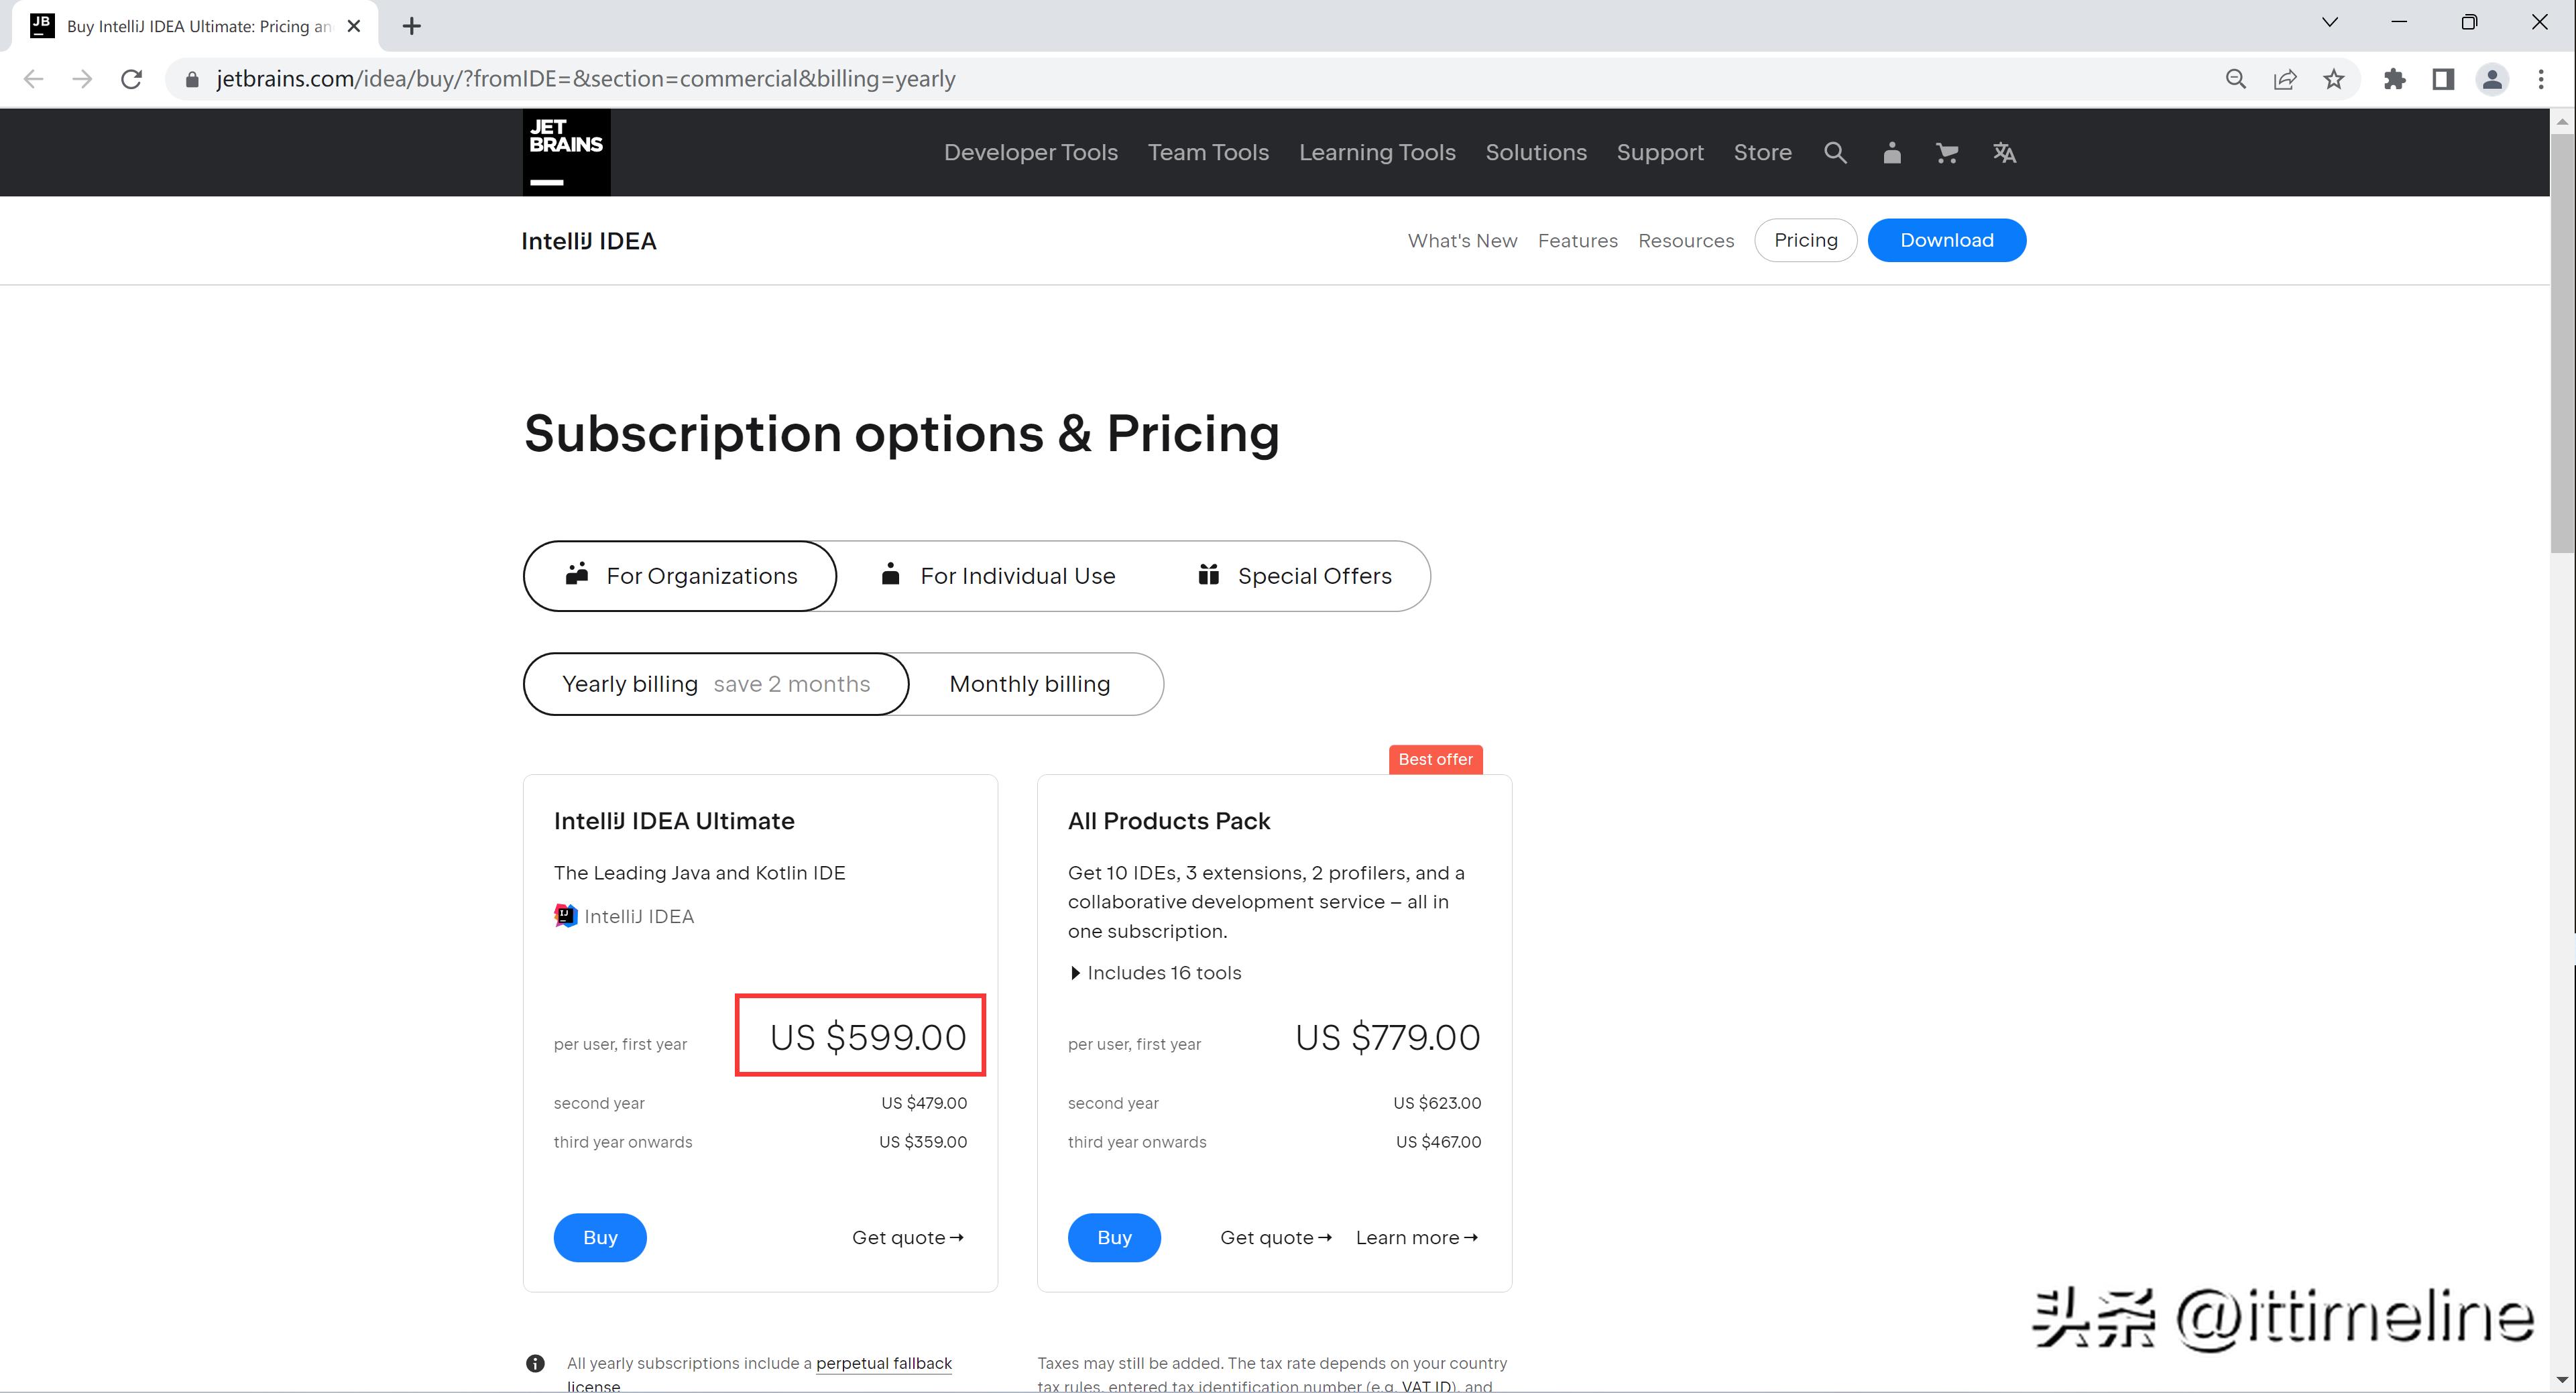Toggle the browser side panel icon
Image resolution: width=2576 pixels, height=1393 pixels.
tap(2443, 79)
